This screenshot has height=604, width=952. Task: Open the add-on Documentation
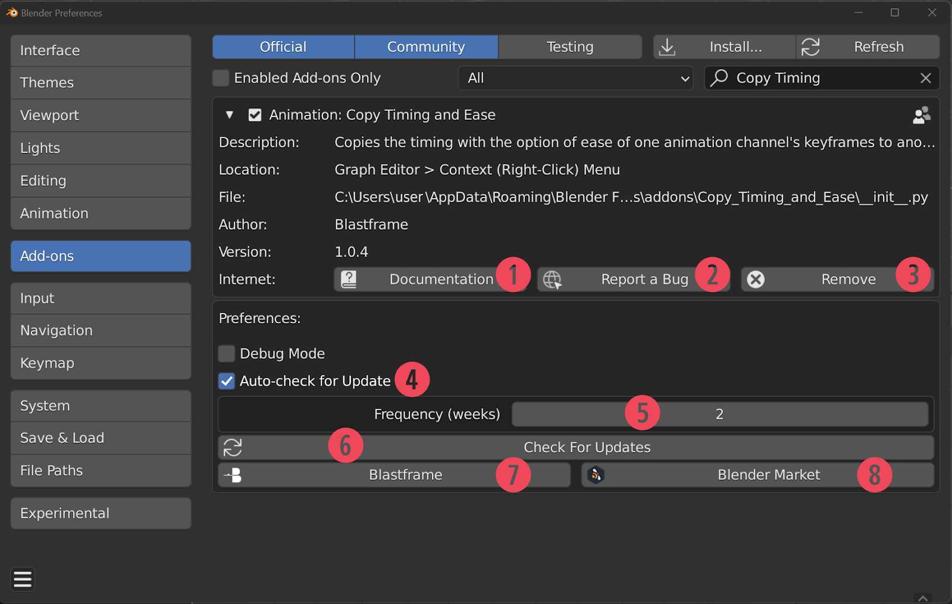pyautogui.click(x=431, y=279)
